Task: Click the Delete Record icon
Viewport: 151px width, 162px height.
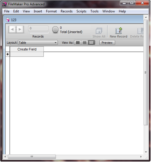Action: (x=140, y=31)
